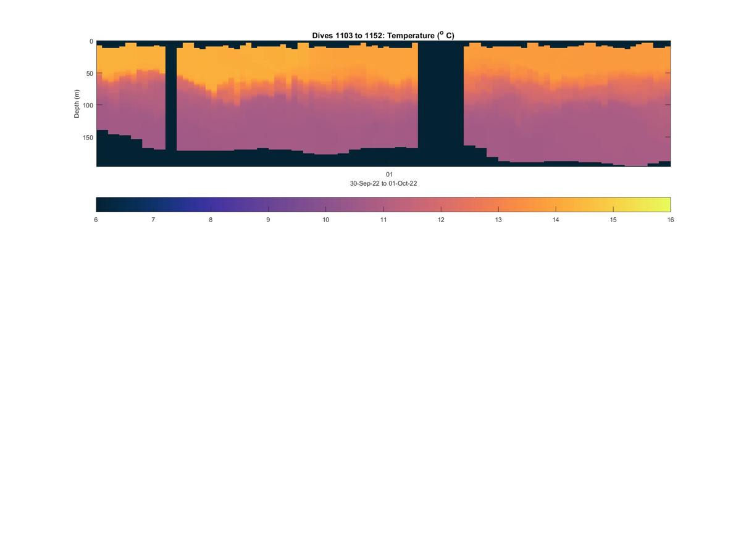741x546 pixels.
Task: Click the colorbar tick label 15
Action: (x=613, y=220)
